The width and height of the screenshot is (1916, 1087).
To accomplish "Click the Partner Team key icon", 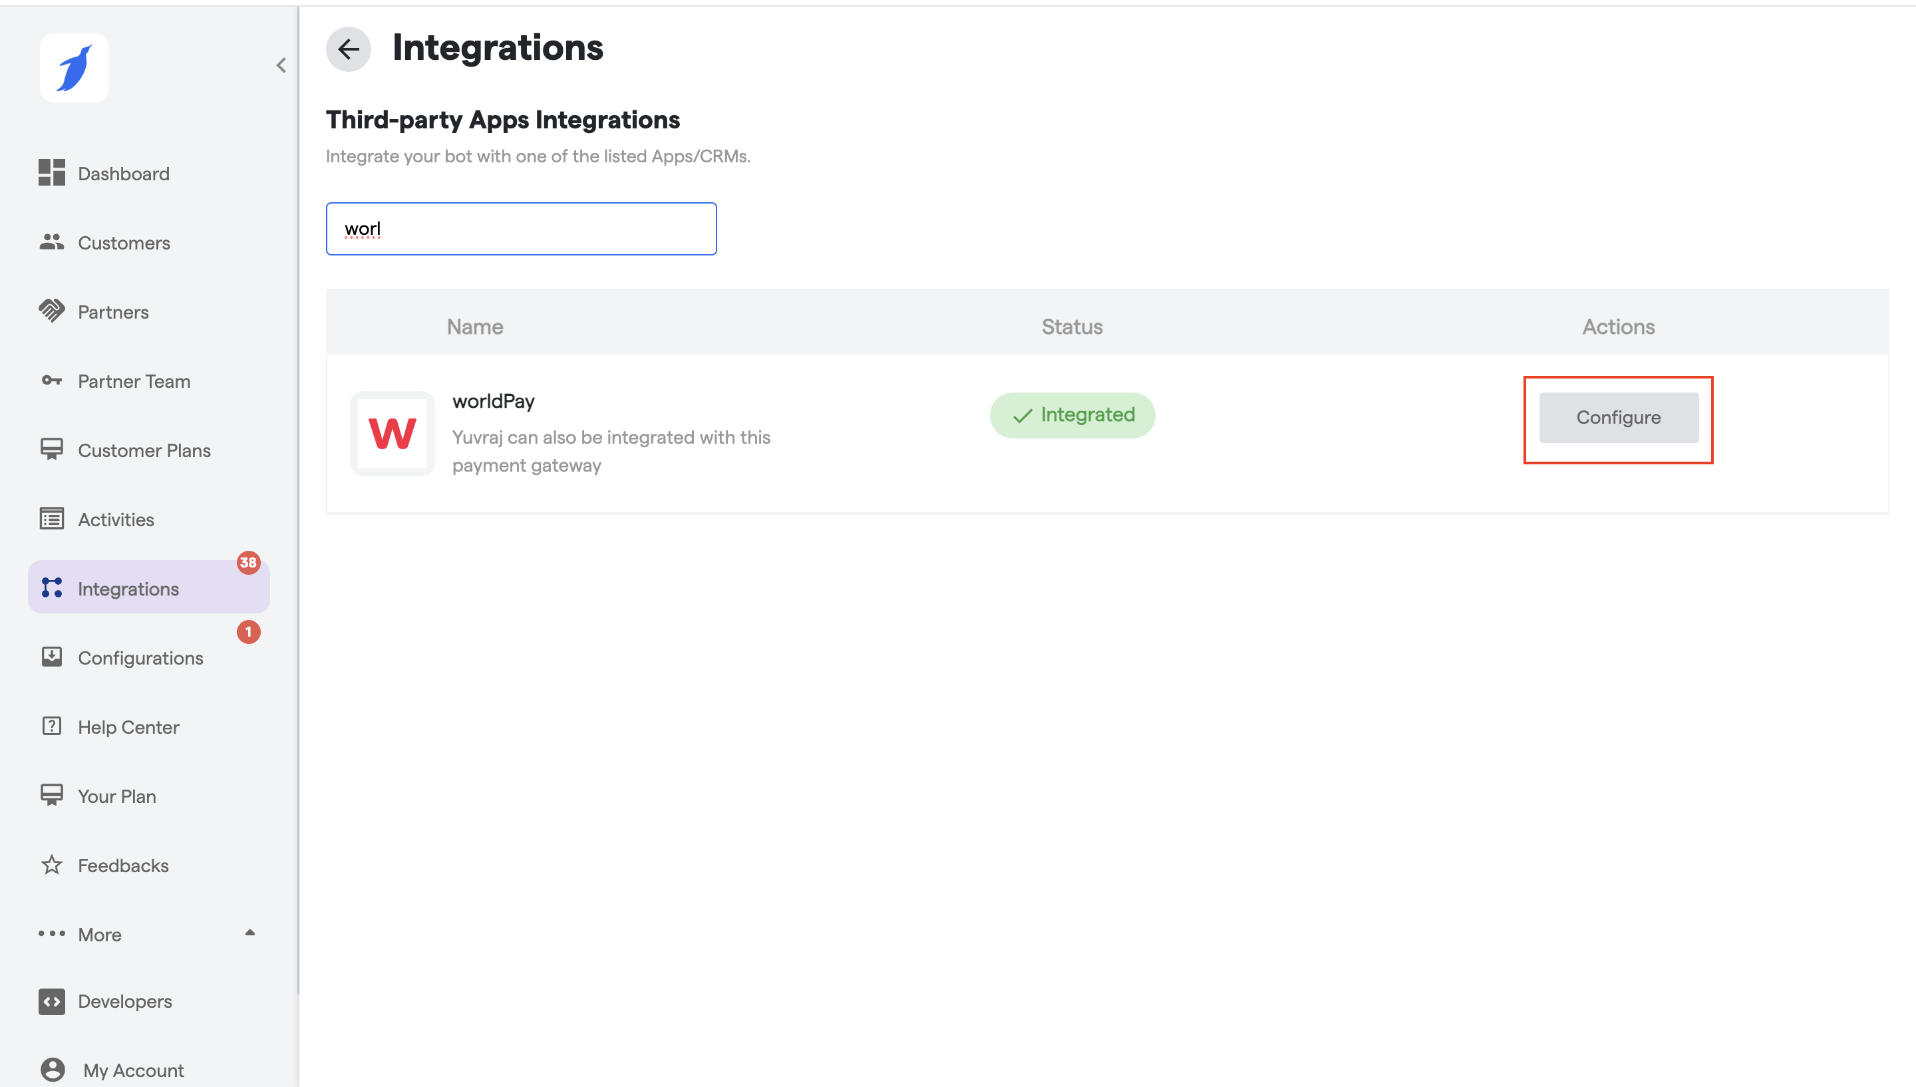I will point(51,381).
